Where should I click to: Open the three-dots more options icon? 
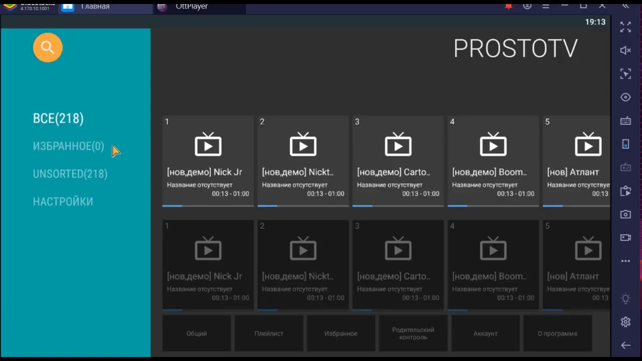(625, 261)
